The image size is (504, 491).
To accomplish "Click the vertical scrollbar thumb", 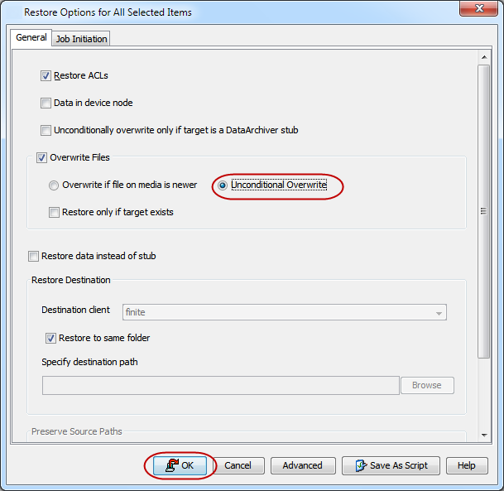I will pyautogui.click(x=484, y=211).
